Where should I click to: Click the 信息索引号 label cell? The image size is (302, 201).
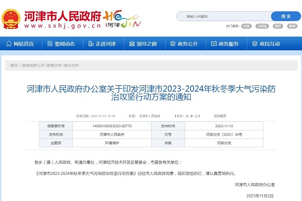(56, 126)
